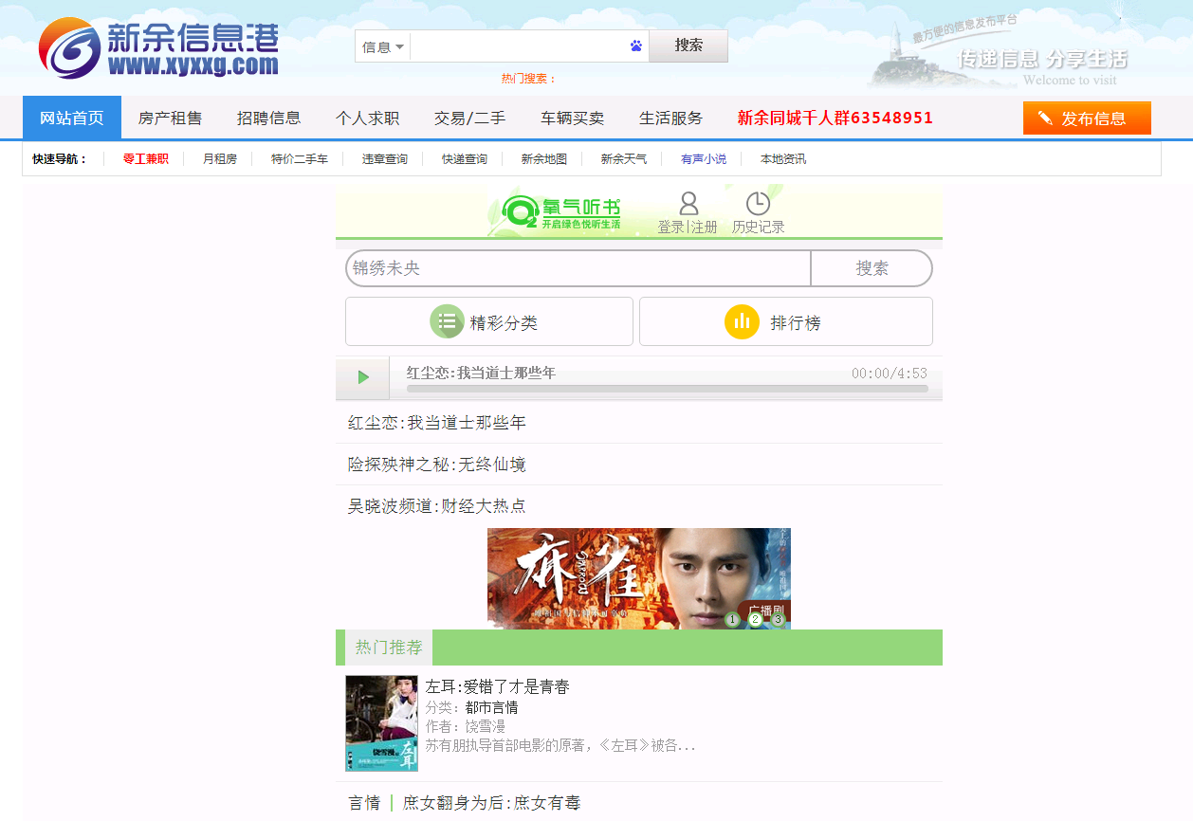Click the 新余信息港 site logo
Viewport: 1193px width, 821px height.
(x=159, y=47)
